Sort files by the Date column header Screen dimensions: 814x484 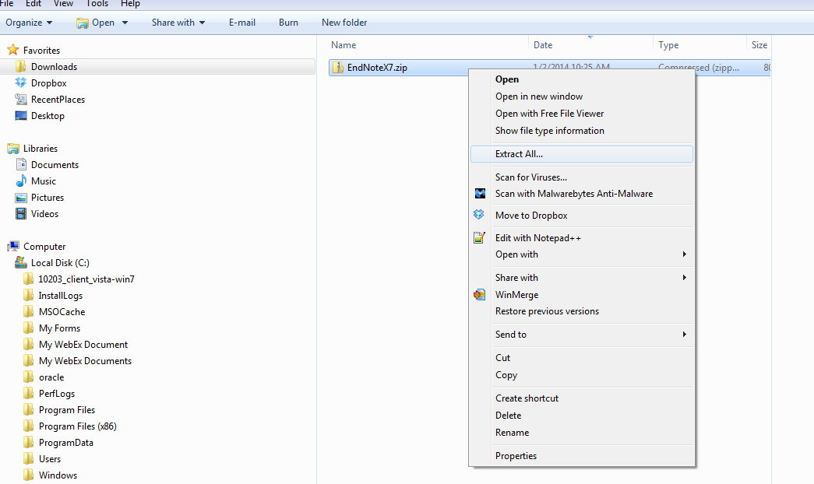click(x=543, y=45)
